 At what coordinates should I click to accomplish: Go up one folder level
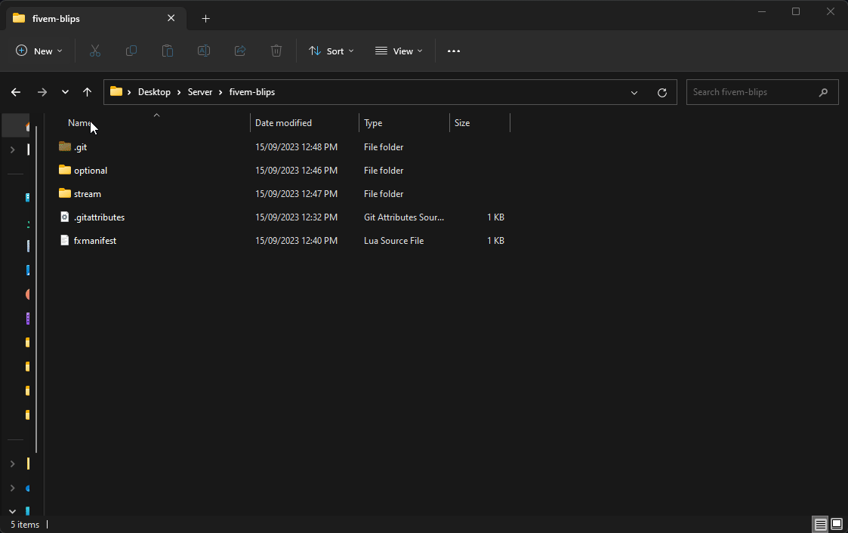[87, 91]
